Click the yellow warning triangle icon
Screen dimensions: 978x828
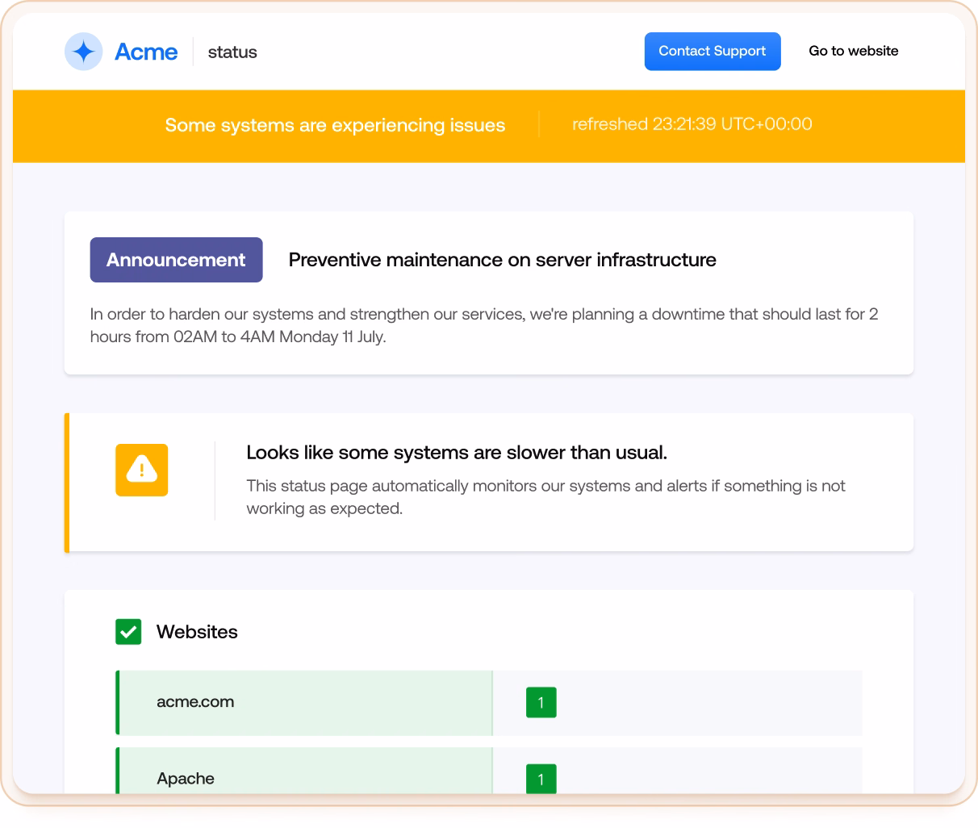tap(142, 470)
